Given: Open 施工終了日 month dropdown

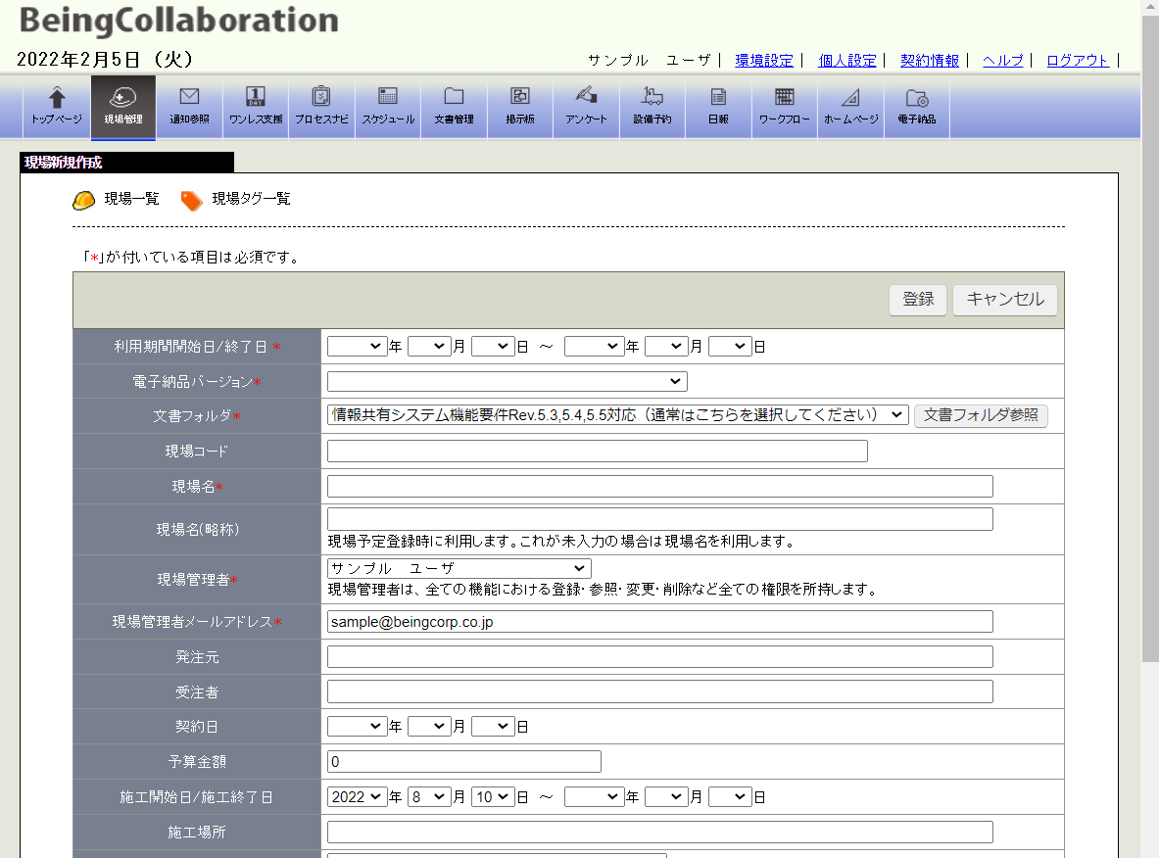Looking at the screenshot, I should 667,796.
